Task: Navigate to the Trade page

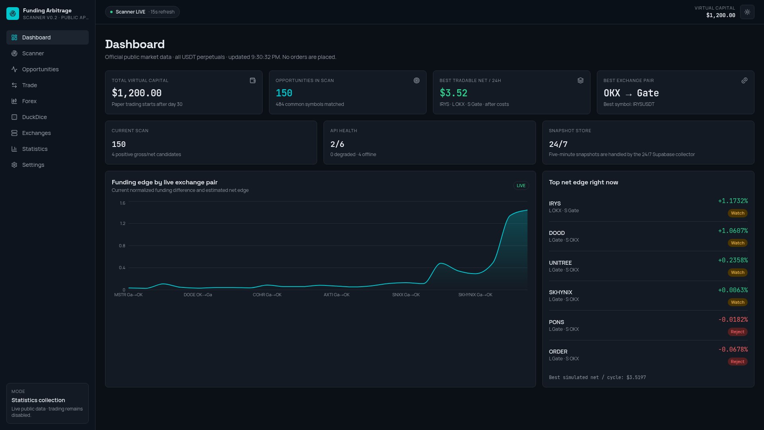Action: [x=47, y=85]
